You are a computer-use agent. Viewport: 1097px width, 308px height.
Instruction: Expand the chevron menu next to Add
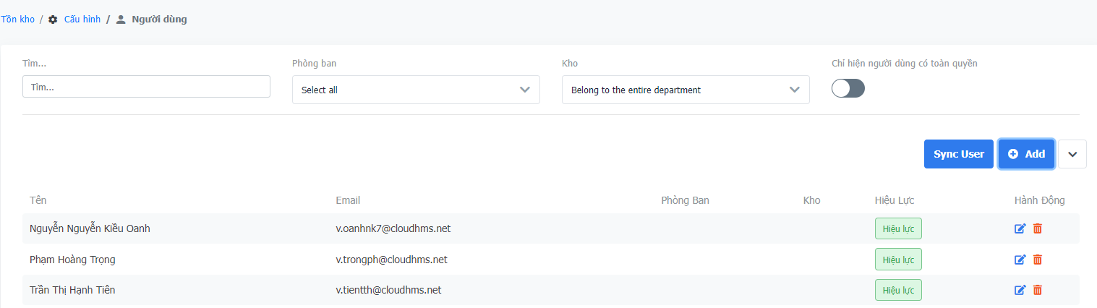click(x=1072, y=154)
